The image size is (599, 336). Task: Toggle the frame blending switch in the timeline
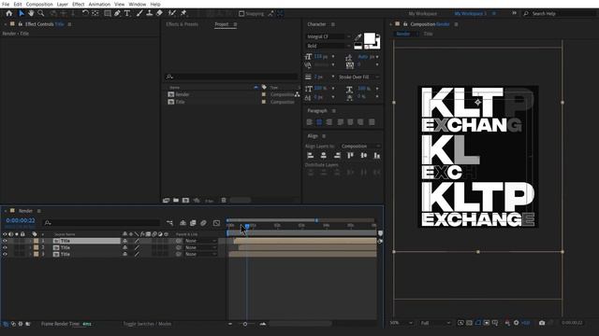click(x=193, y=223)
